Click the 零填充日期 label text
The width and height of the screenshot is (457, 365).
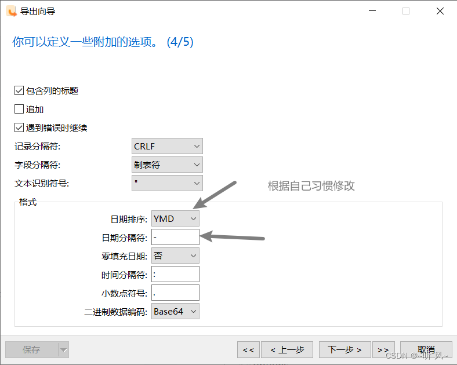125,256
